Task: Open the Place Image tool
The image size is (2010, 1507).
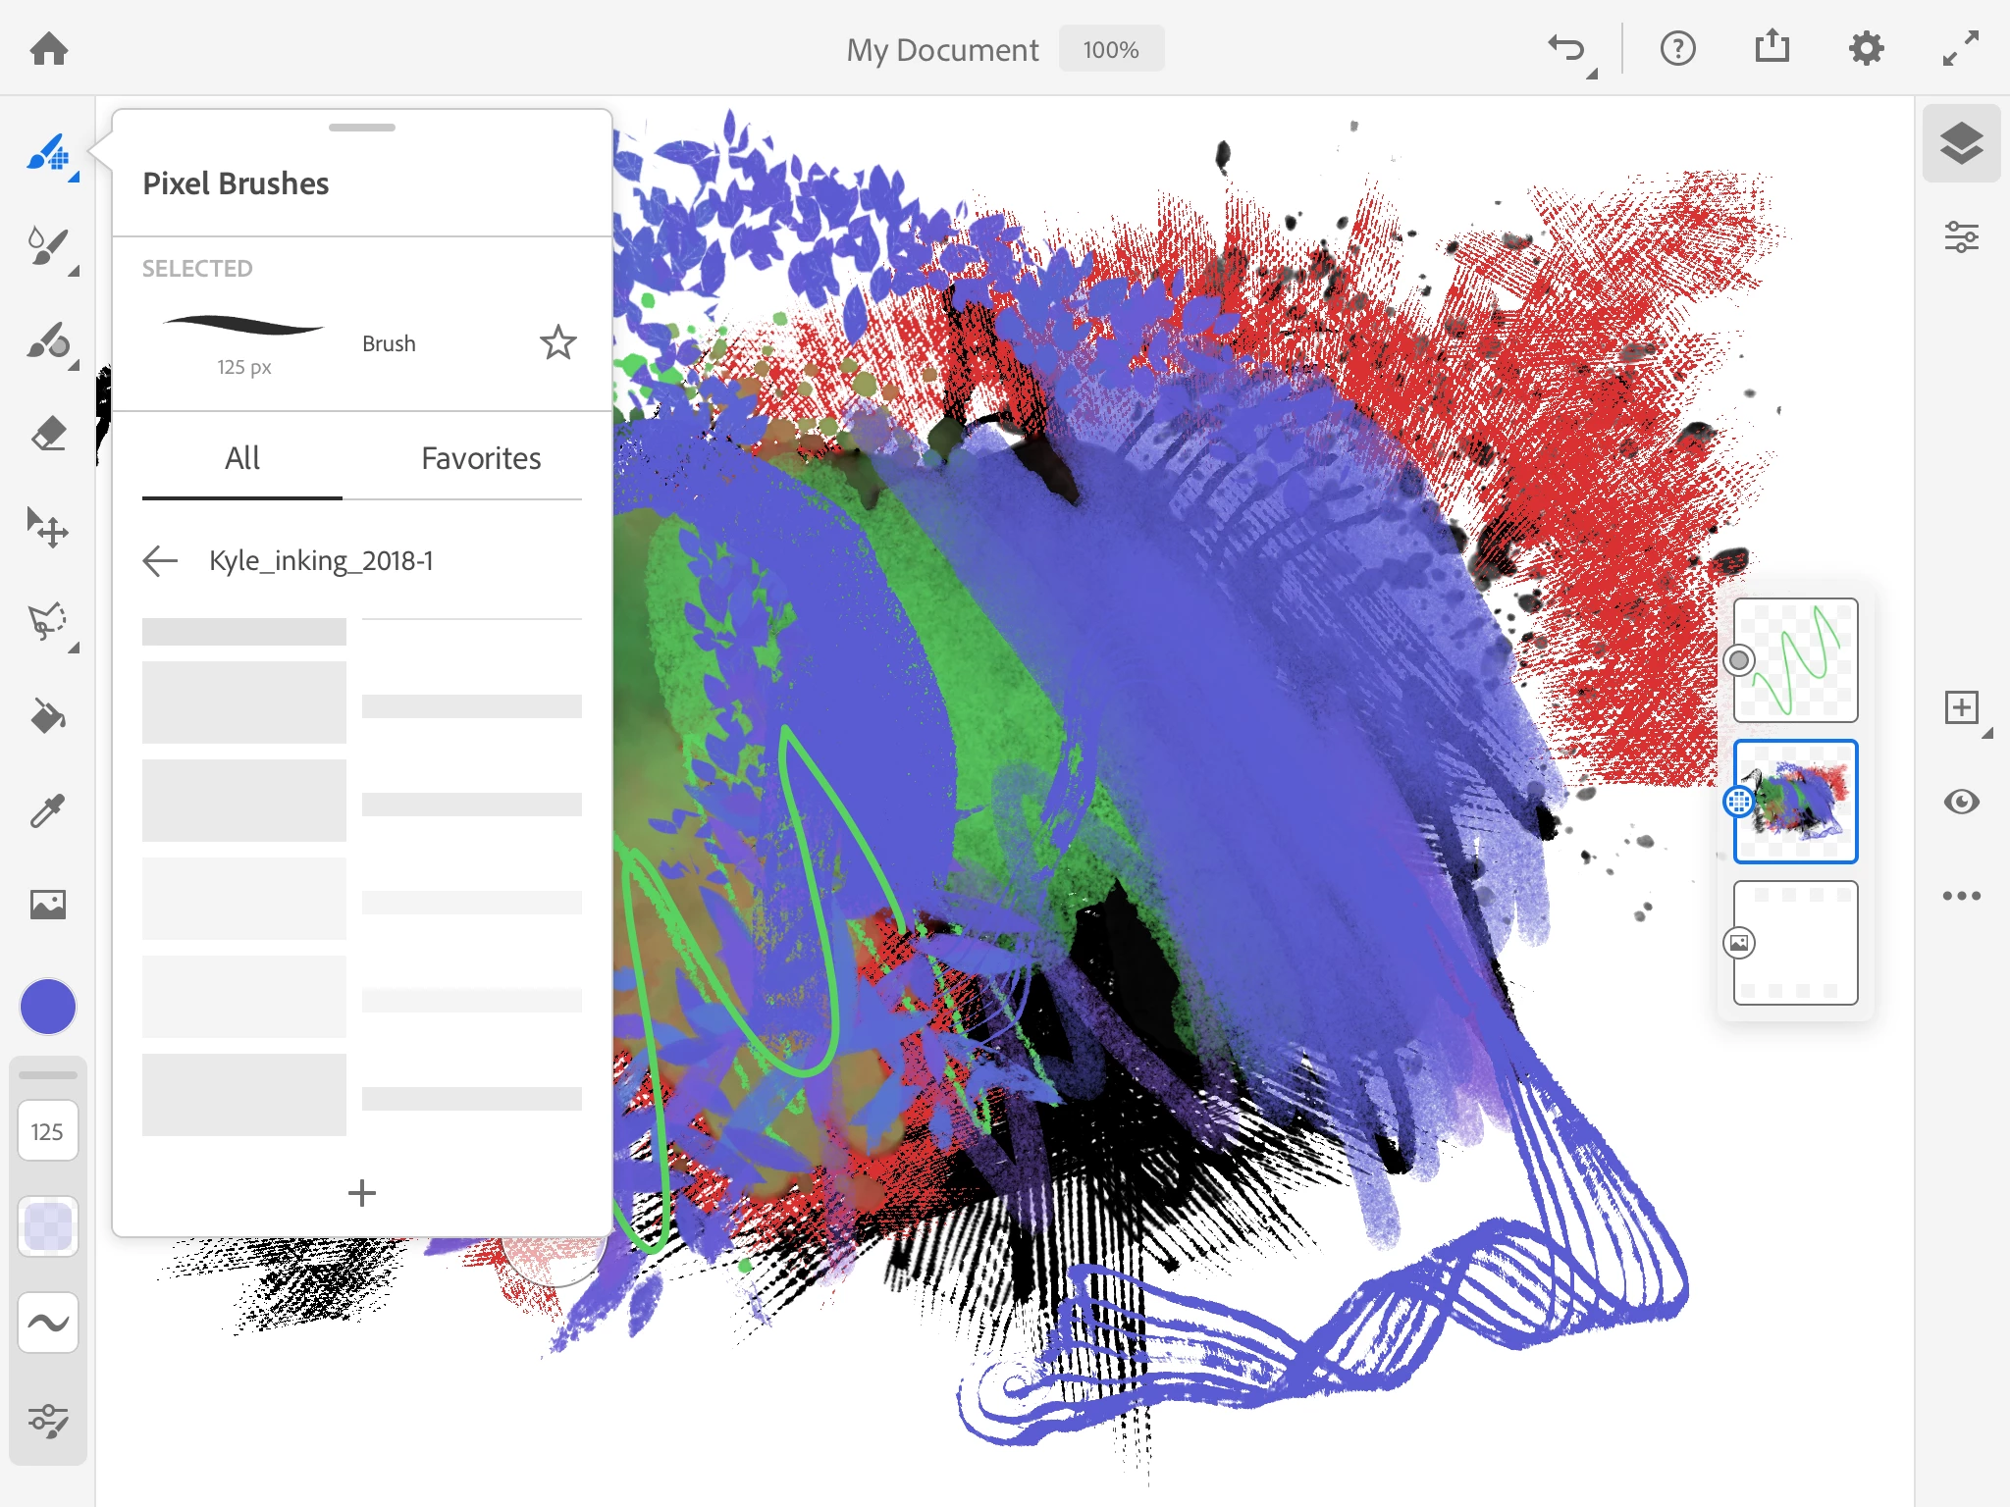Action: click(x=48, y=904)
